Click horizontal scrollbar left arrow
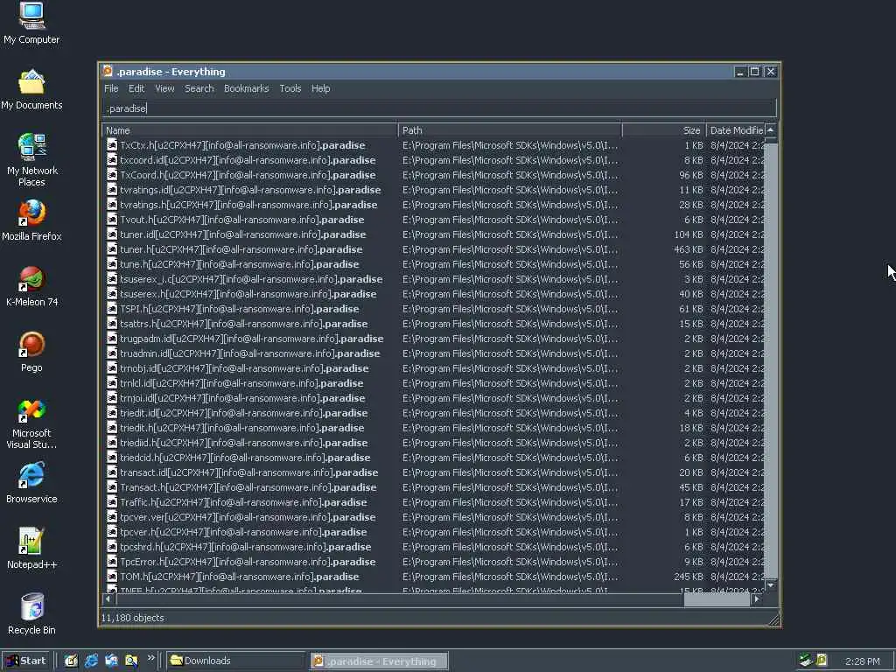This screenshot has width=896, height=672. (108, 598)
